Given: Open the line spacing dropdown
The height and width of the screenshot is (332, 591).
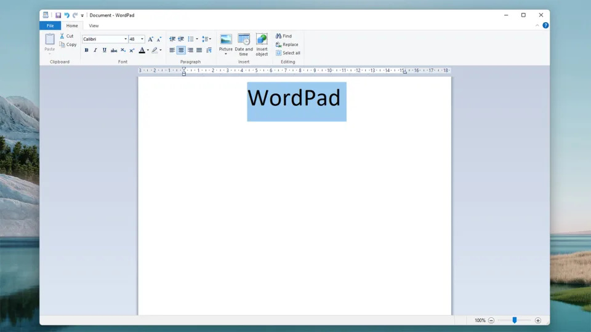Looking at the screenshot, I should click(x=206, y=39).
